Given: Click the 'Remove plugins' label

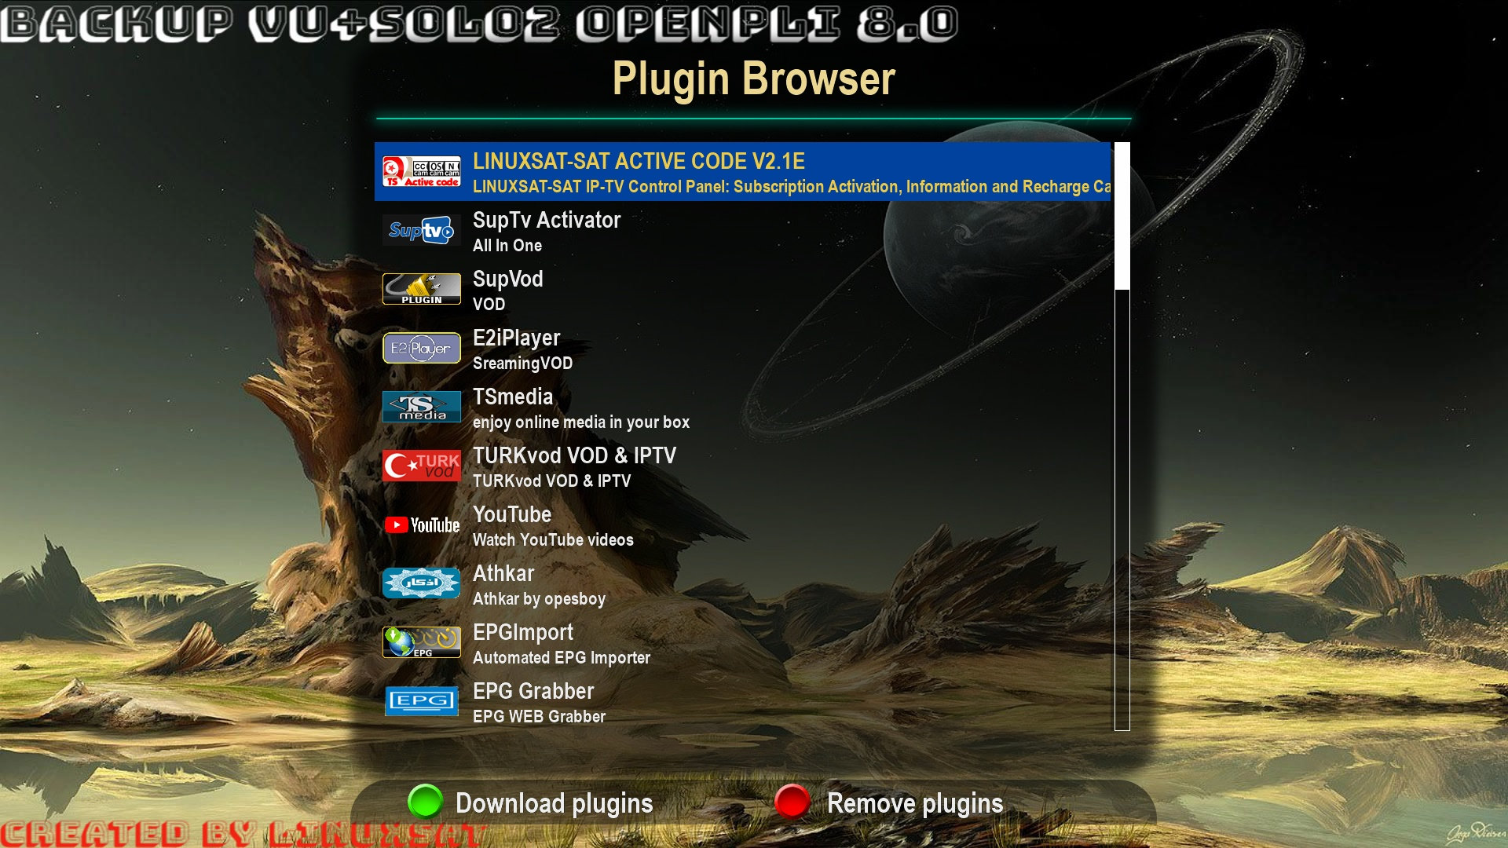Looking at the screenshot, I should pos(915,803).
